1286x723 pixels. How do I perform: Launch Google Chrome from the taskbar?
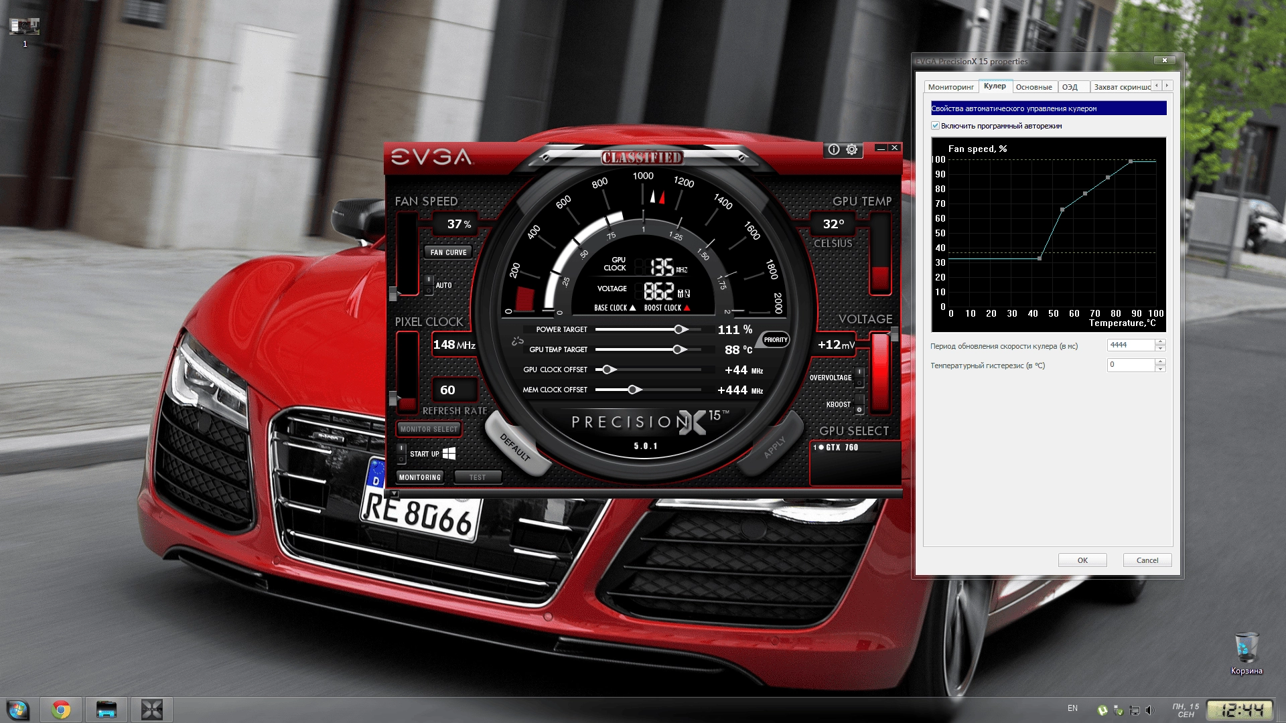(x=61, y=710)
